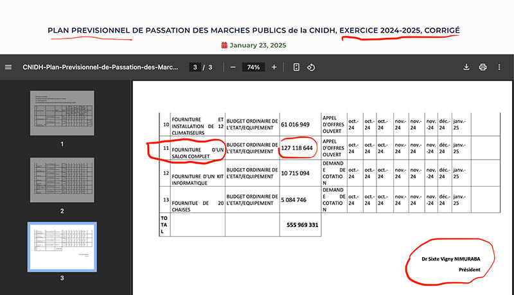Viewport: 514px width, 295px height.
Task: Click Dr Sixte Vigny NIMURABA signature name
Action: point(451,259)
